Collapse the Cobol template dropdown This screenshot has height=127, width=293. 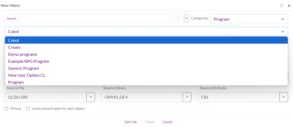point(282,31)
